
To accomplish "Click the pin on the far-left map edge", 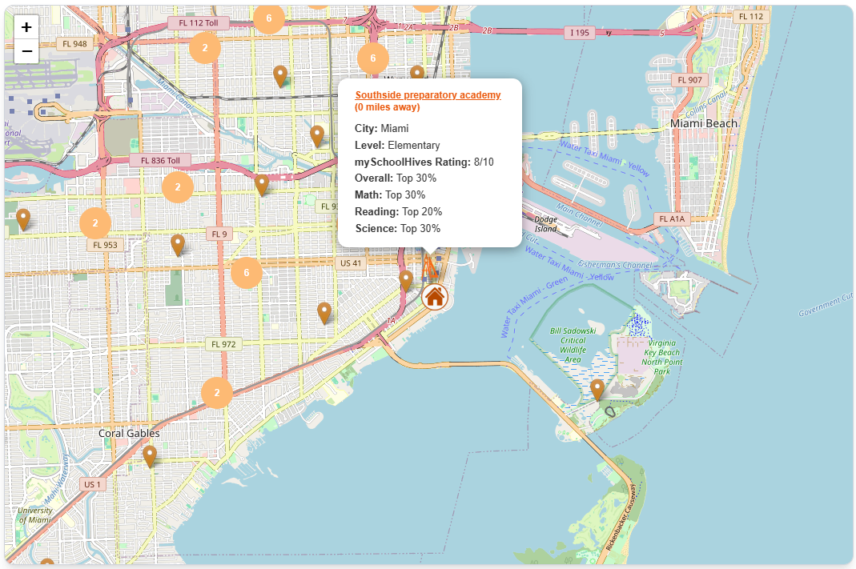I will [23, 218].
